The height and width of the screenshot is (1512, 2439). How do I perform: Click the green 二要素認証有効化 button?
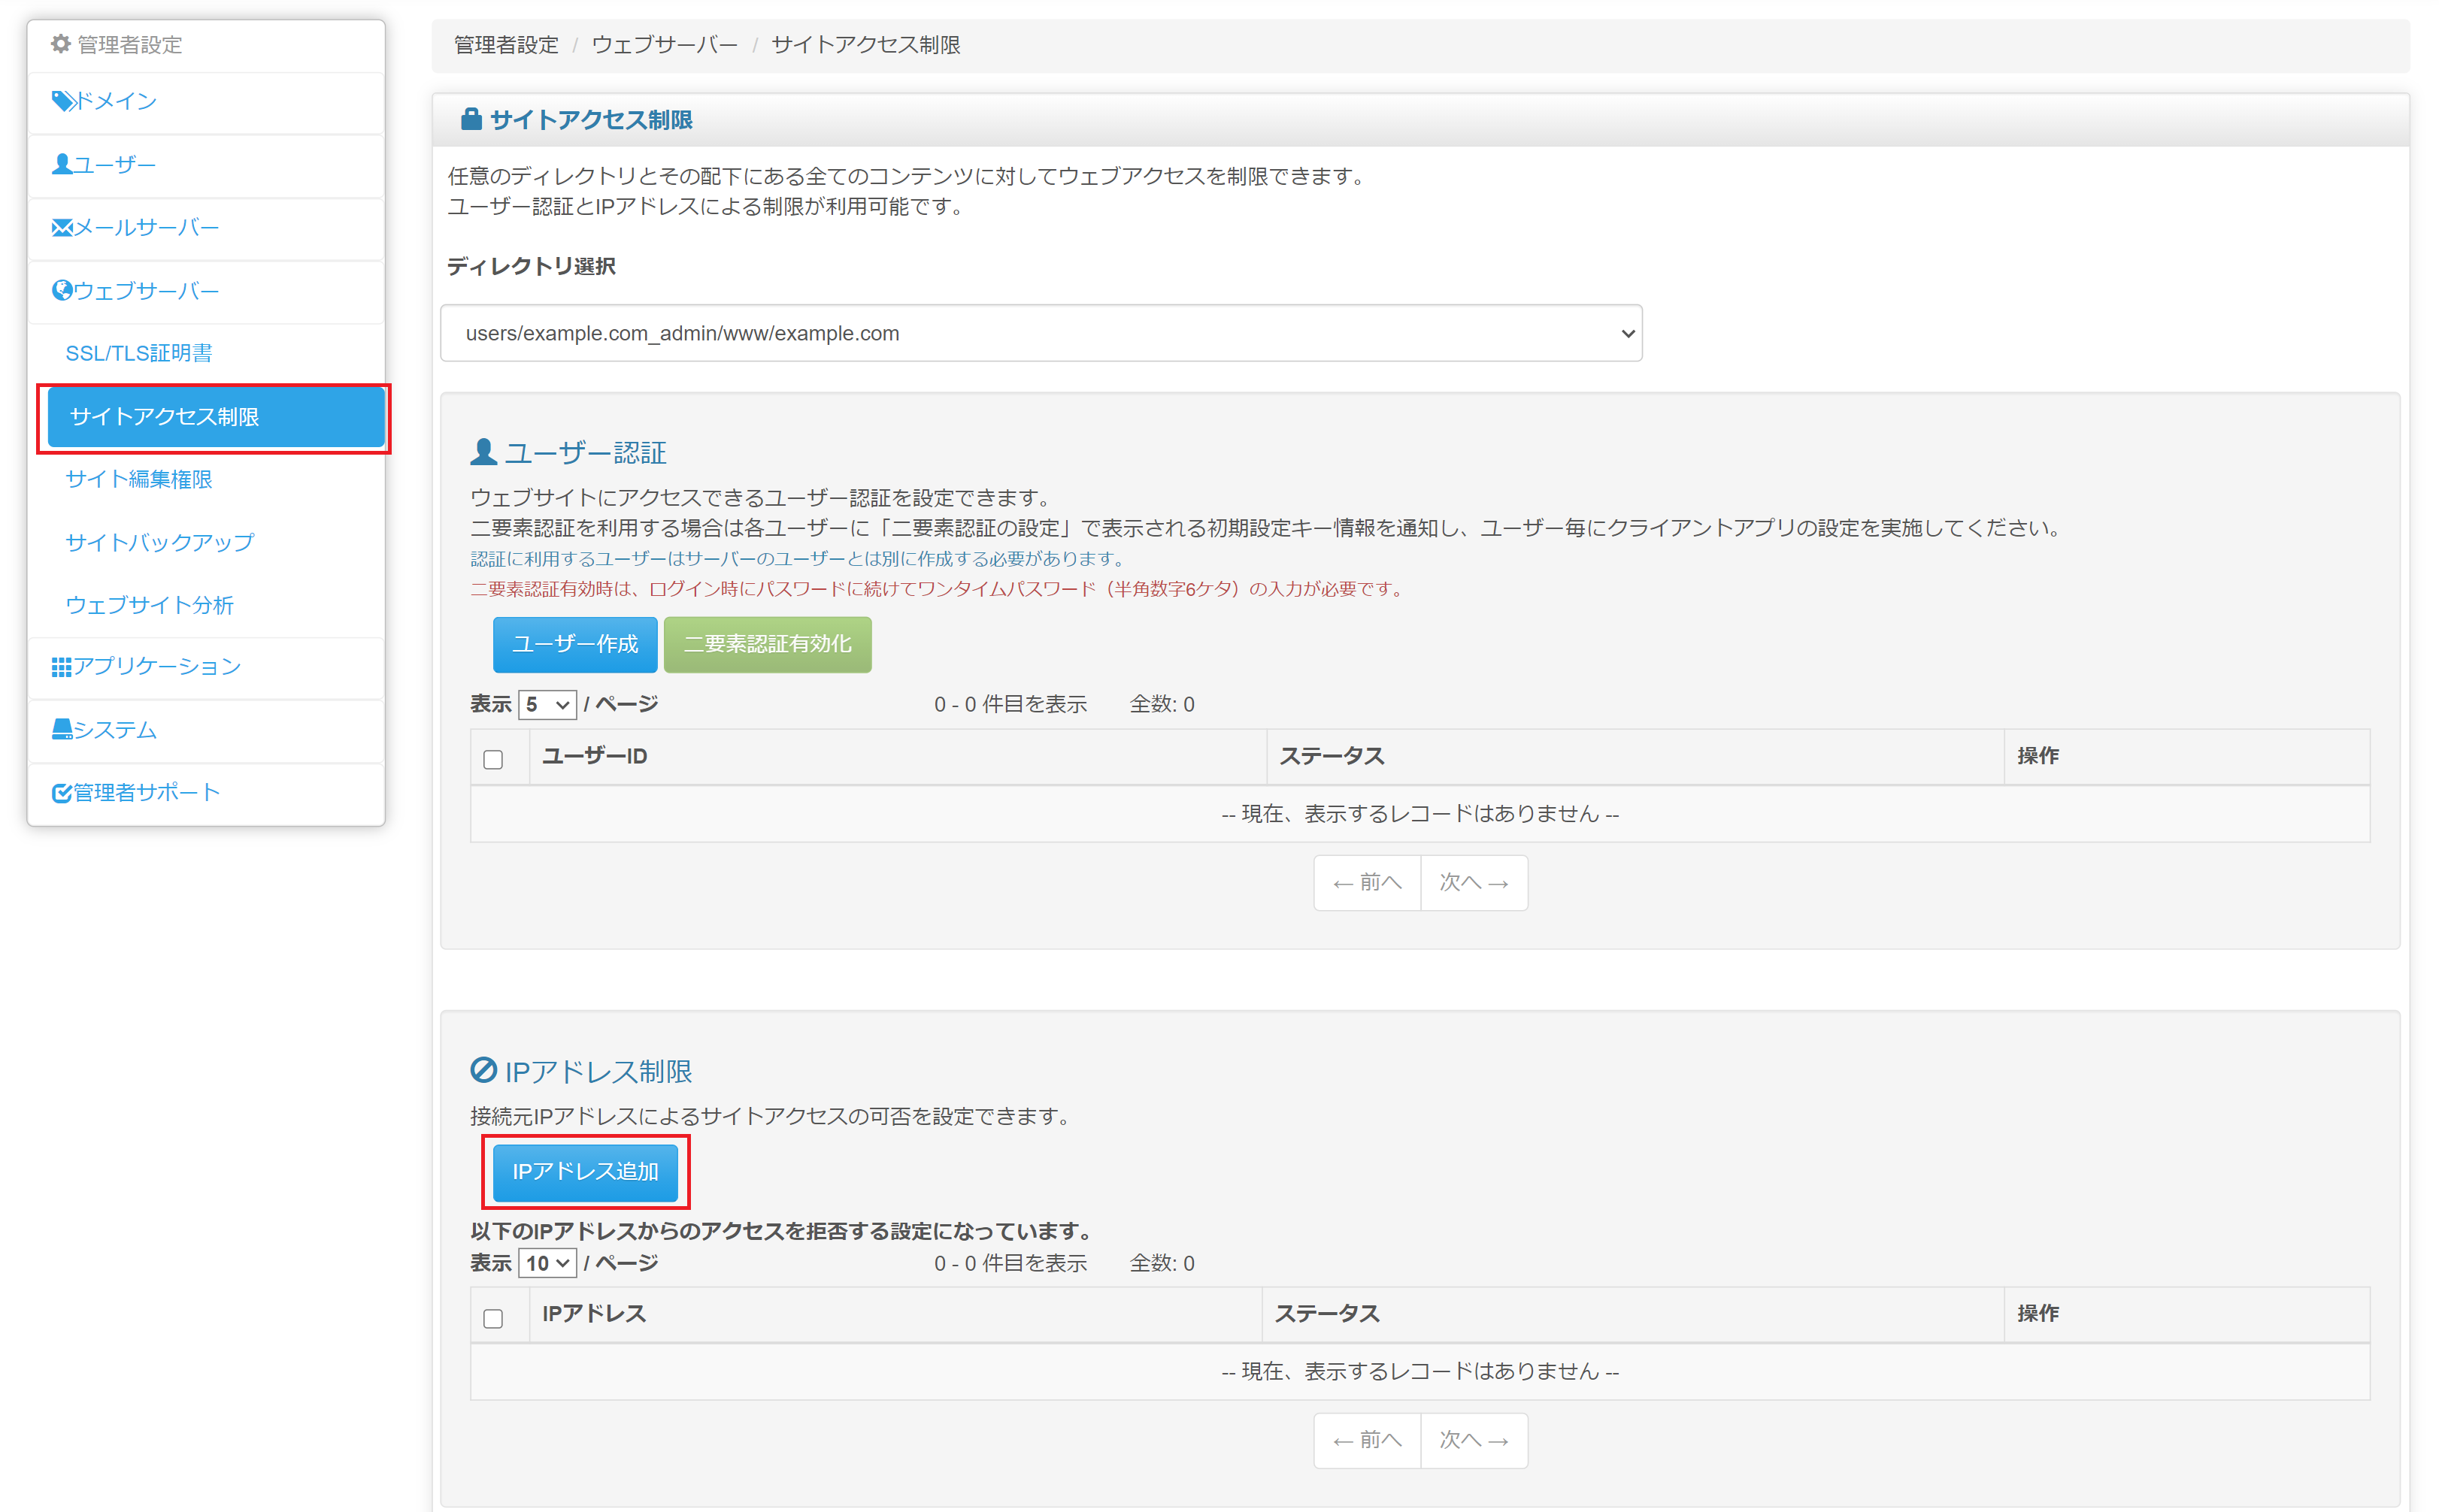point(766,644)
